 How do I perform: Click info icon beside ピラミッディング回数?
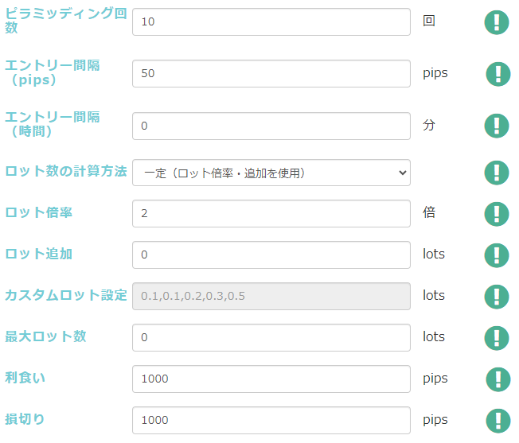click(497, 21)
